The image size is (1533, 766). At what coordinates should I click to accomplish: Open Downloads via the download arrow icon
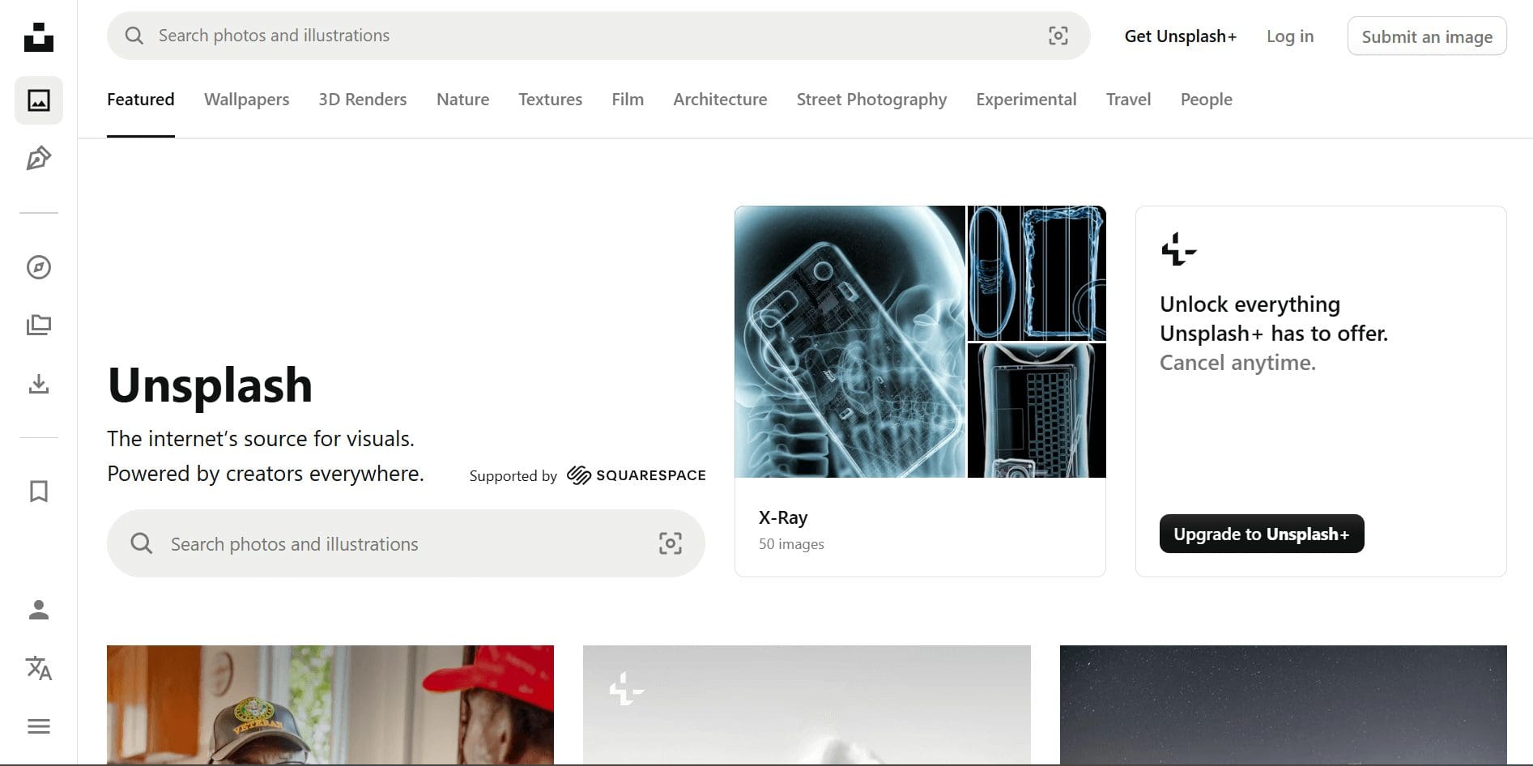pyautogui.click(x=38, y=384)
